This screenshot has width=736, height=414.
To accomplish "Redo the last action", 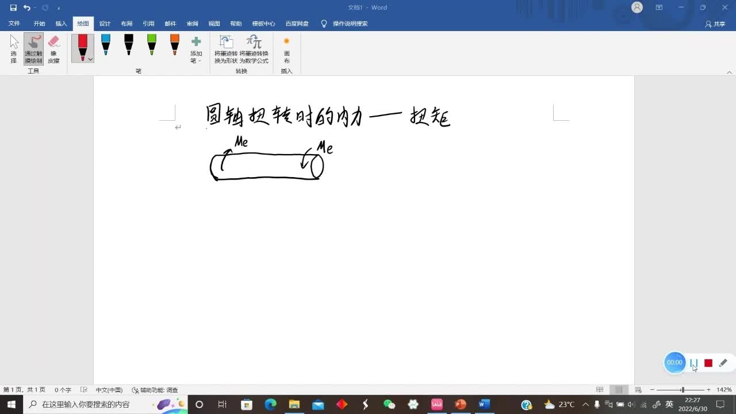I will [45, 7].
